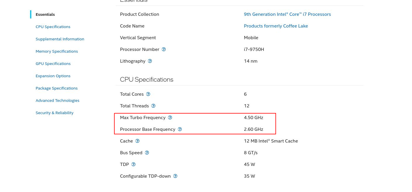Navigate to Memory Specifications
Image resolution: width=412 pixels, height=192 pixels.
pos(57,51)
